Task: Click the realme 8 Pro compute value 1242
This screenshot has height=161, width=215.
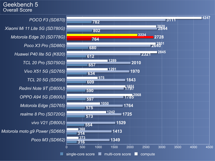Action: click(111, 112)
